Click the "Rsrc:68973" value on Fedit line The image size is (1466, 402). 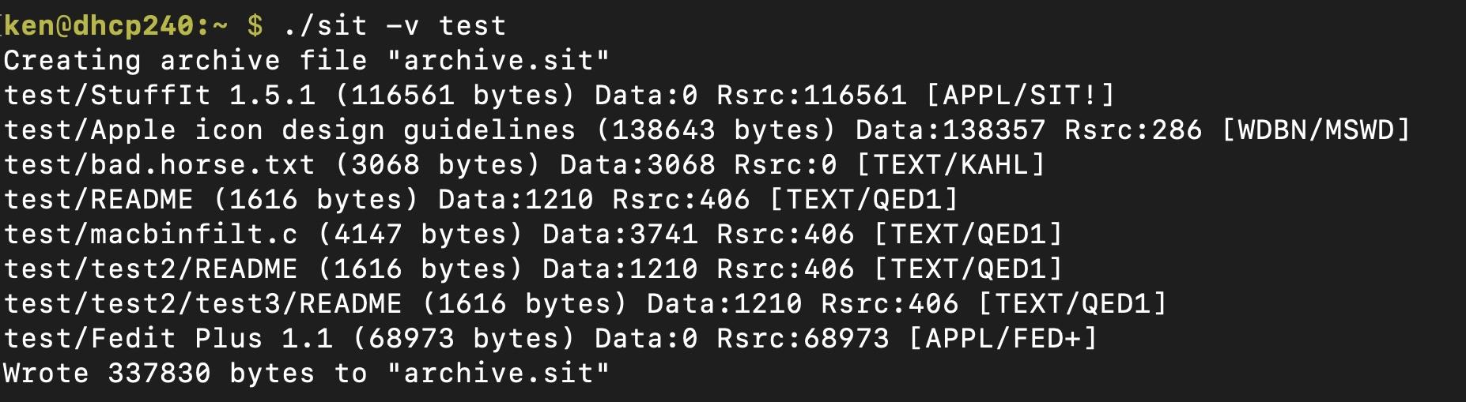click(803, 339)
